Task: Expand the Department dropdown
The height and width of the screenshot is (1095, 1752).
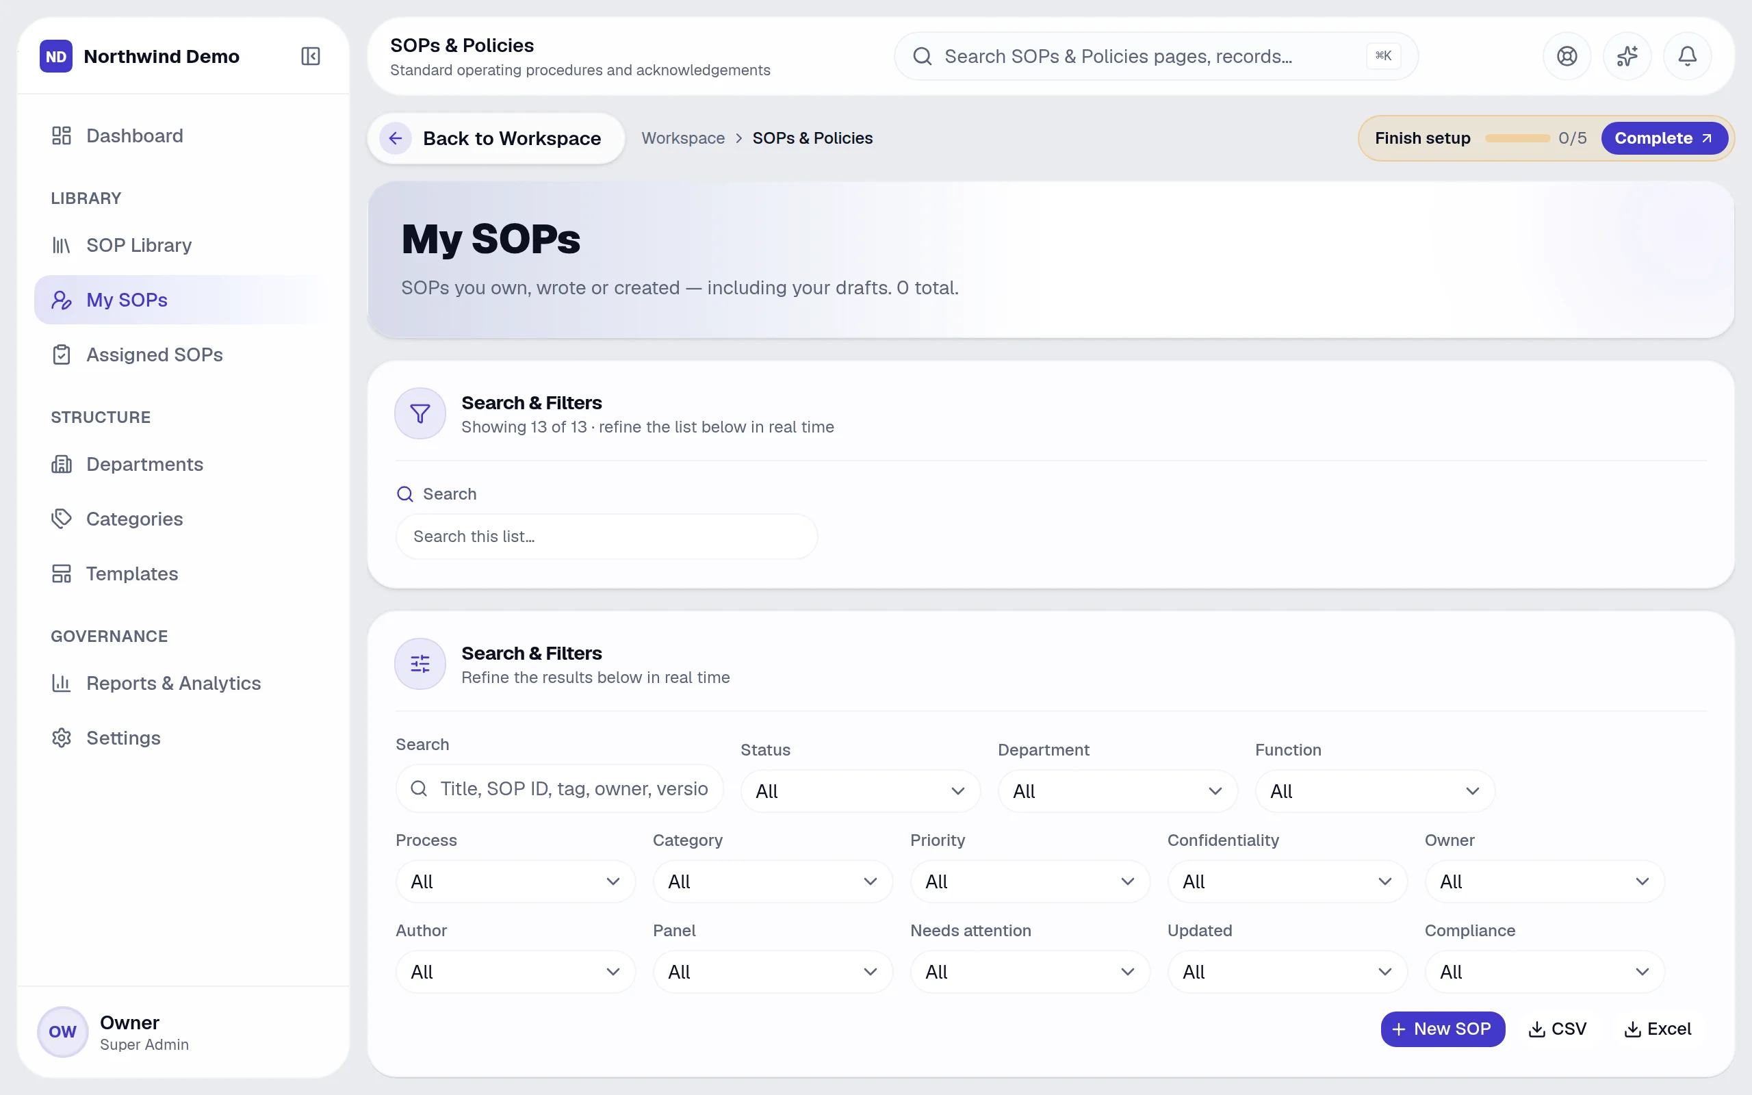Action: point(1117,791)
